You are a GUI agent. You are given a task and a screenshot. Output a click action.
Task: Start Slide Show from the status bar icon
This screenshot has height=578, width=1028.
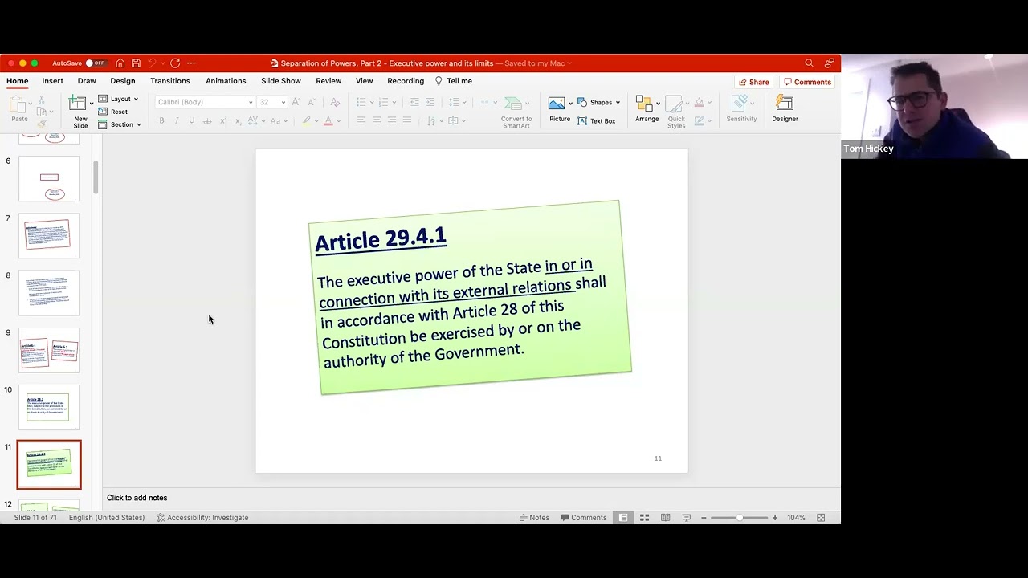click(687, 518)
